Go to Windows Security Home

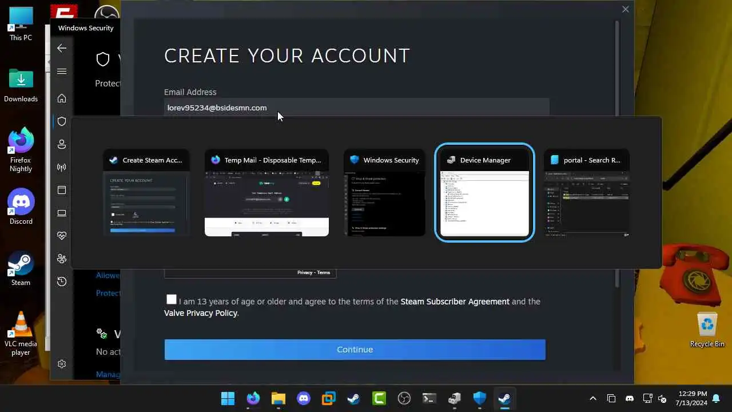coord(62,98)
